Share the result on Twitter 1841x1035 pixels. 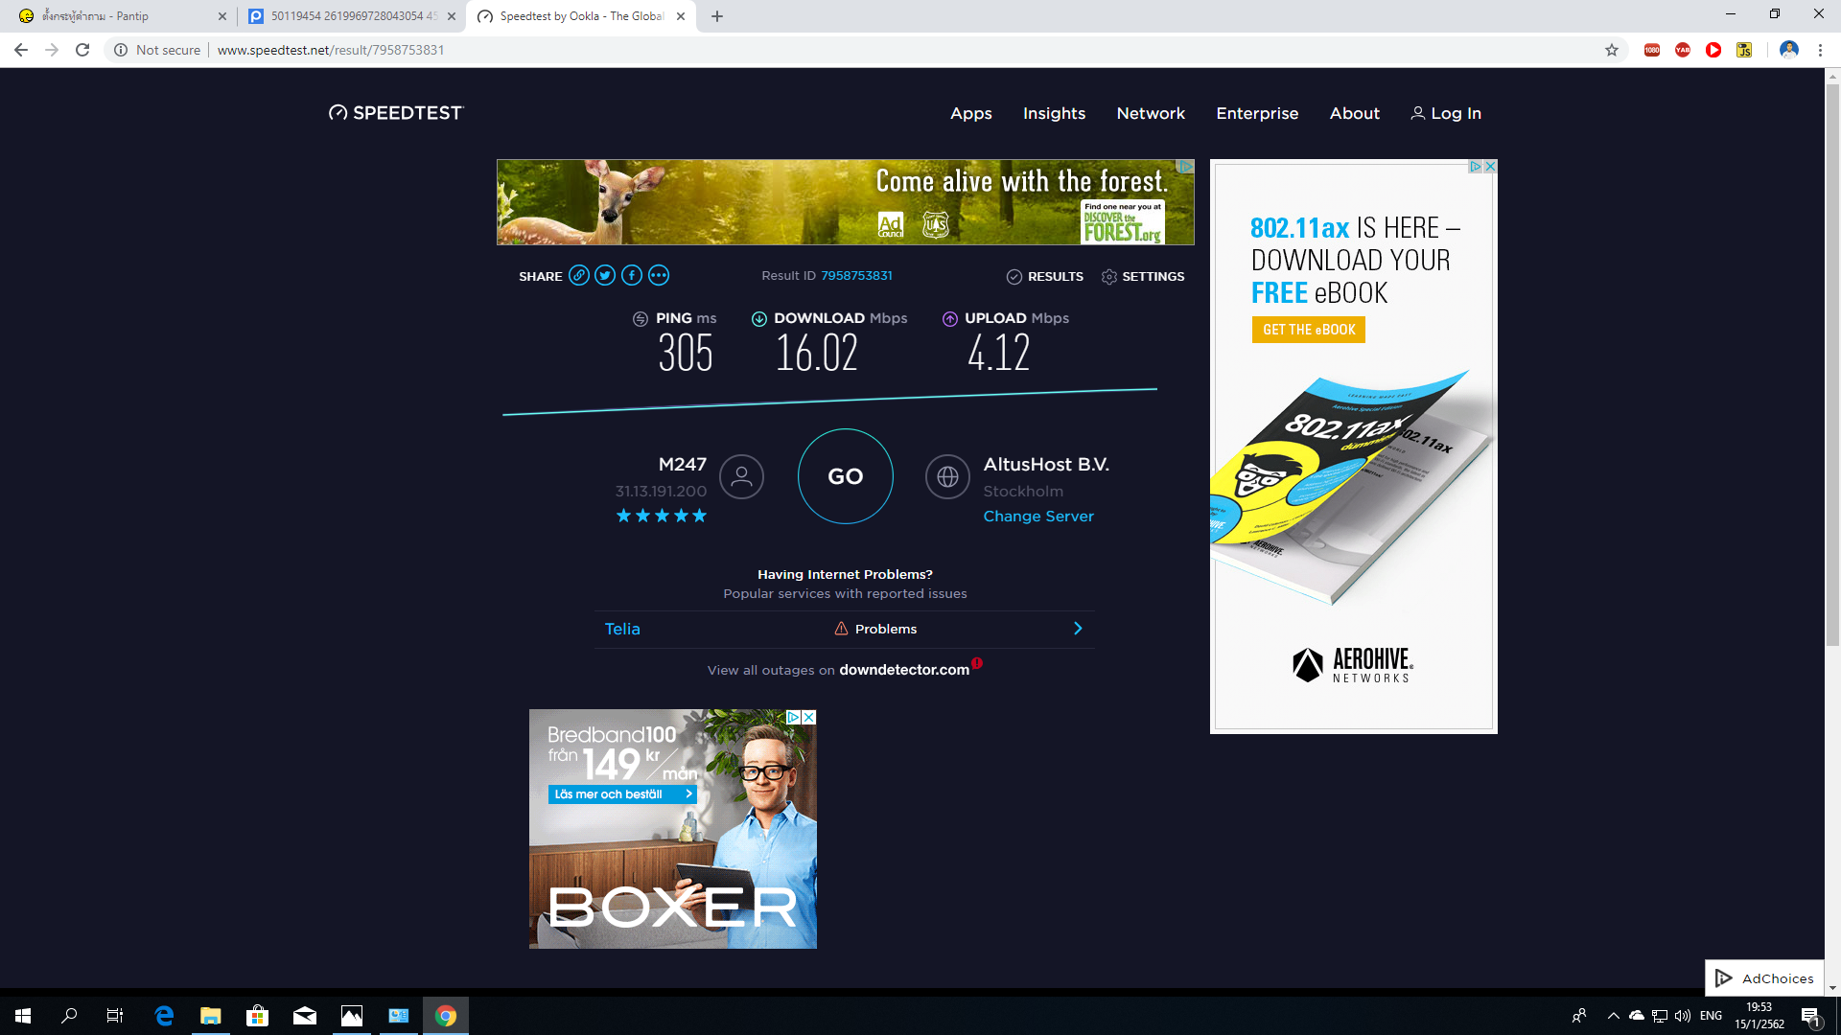[x=605, y=276]
